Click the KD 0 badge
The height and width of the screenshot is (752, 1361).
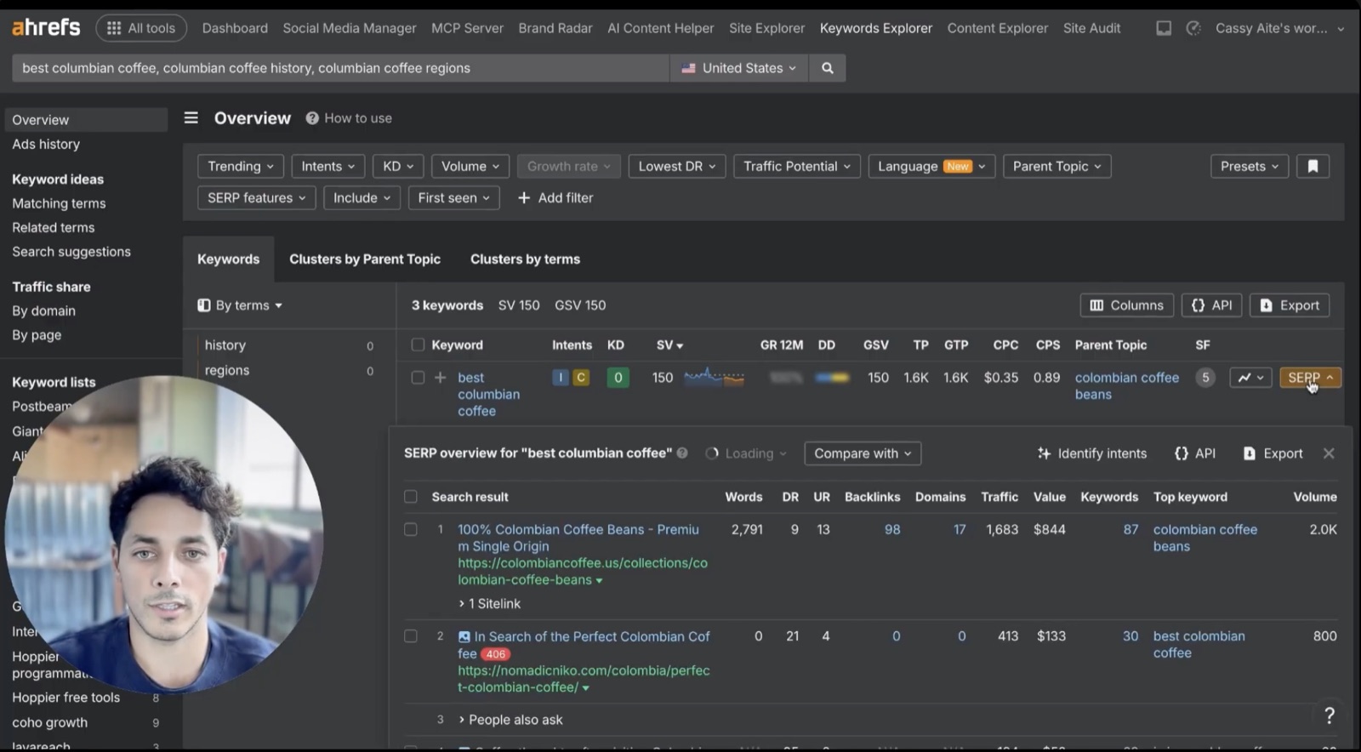[x=618, y=378]
